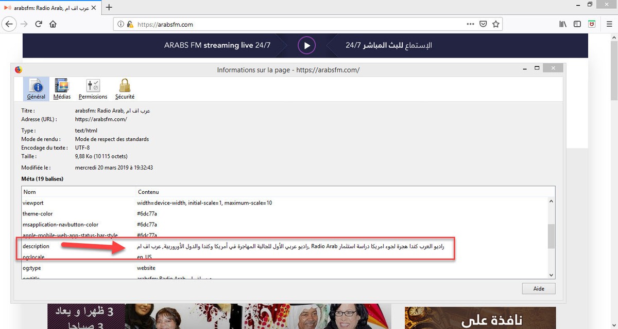Open the Library icon in toolbar
The height and width of the screenshot is (329, 618).
click(563, 24)
